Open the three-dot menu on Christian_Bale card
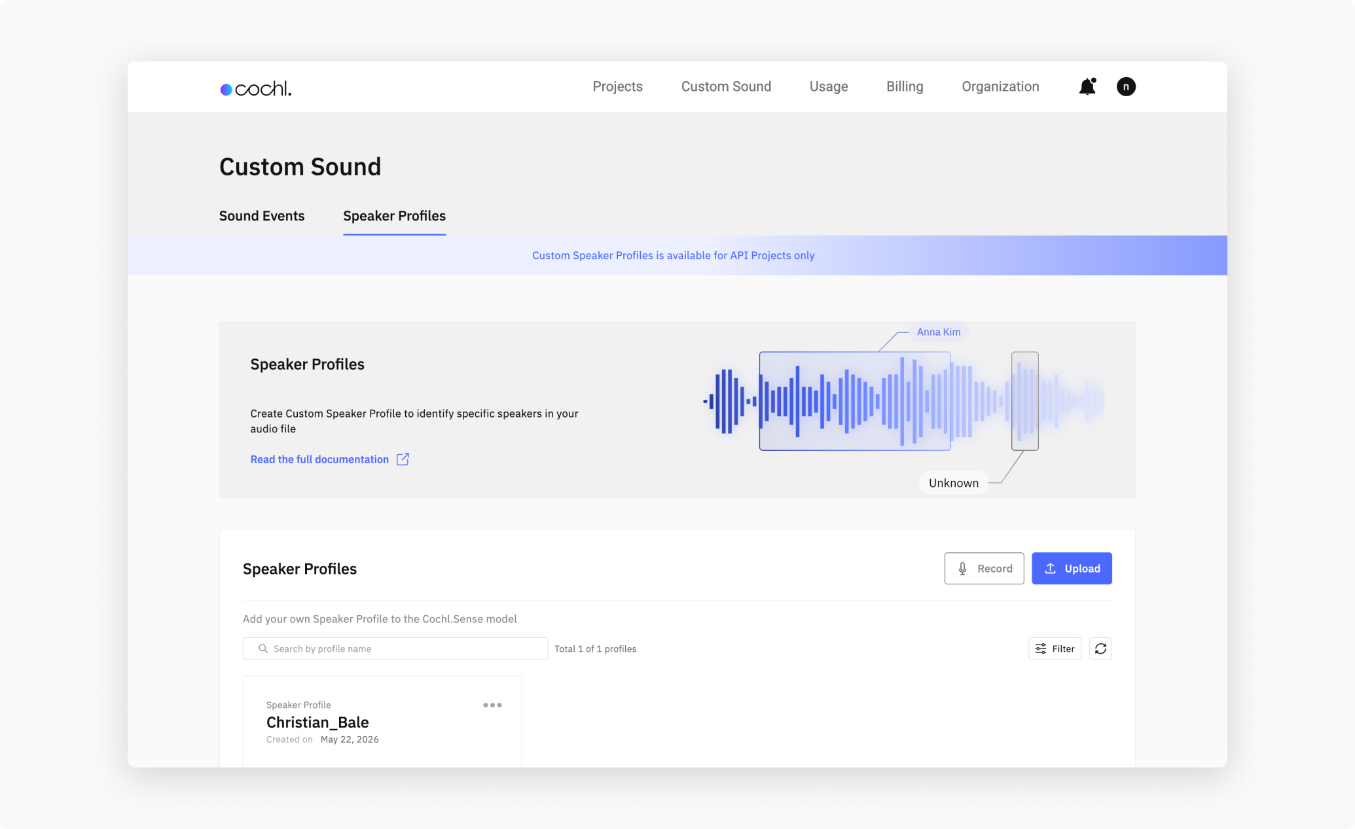The width and height of the screenshot is (1355, 829). 492,705
